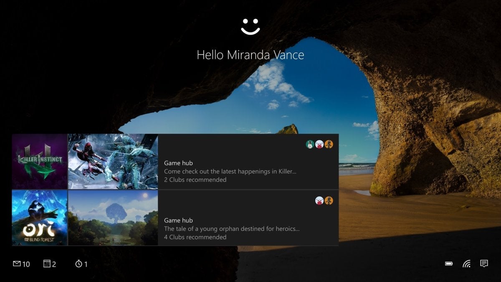Open the Ori and the Blind Forest logo tile
This screenshot has width=501, height=282.
tap(40, 218)
